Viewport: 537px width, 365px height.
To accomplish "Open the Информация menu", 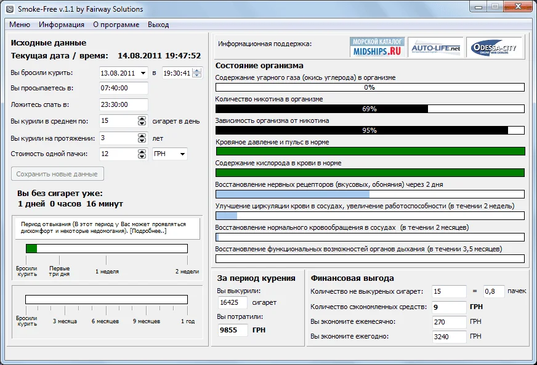I will pyautogui.click(x=62, y=25).
